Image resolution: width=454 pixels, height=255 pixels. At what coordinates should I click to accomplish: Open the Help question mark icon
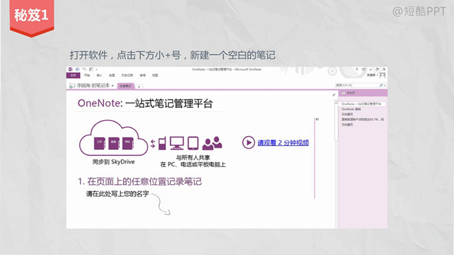tap(357, 69)
